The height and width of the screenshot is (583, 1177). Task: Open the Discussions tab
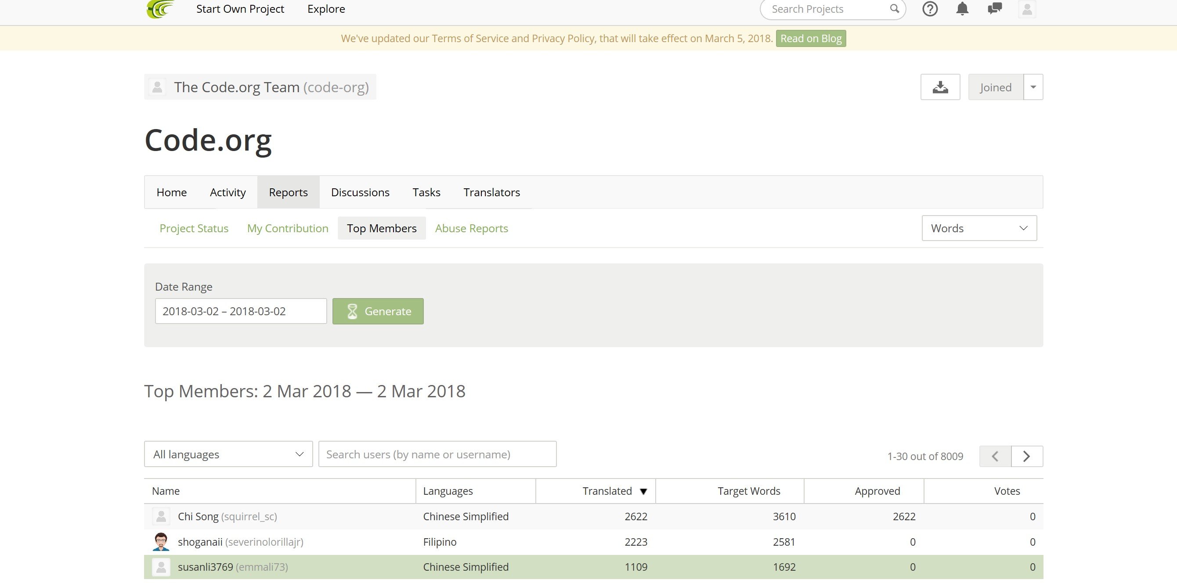point(360,192)
